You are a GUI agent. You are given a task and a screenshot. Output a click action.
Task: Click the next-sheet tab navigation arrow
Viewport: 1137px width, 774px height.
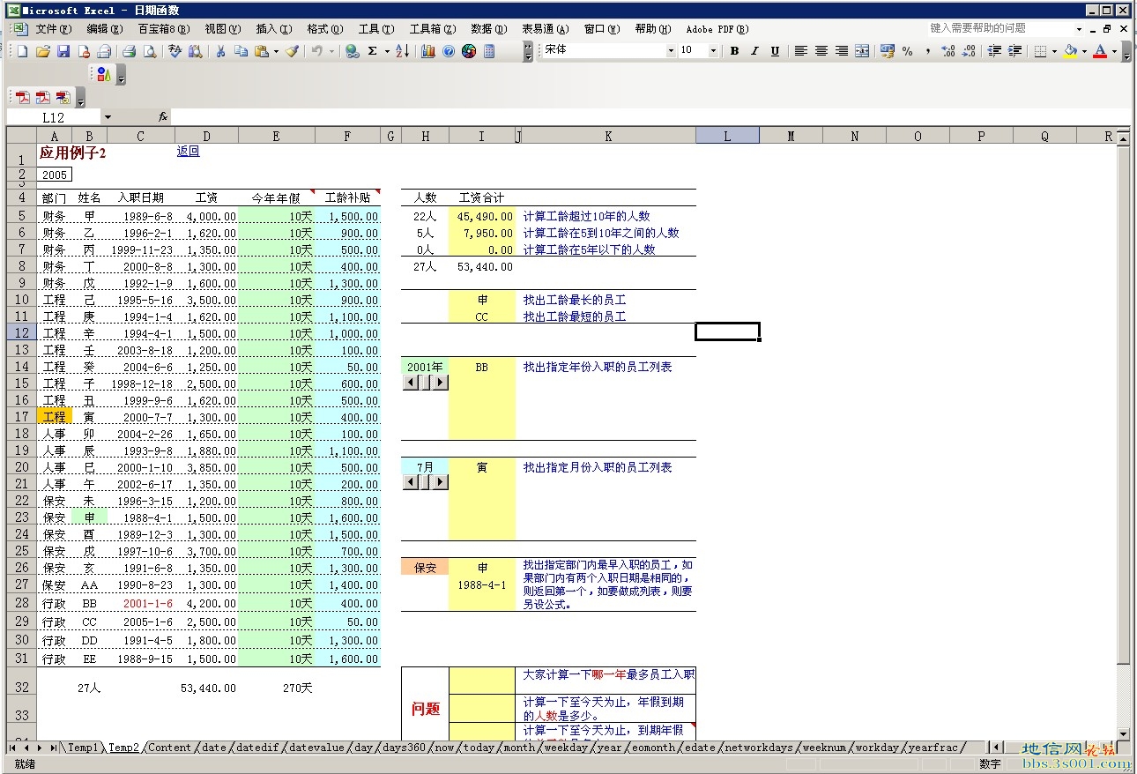pos(40,748)
